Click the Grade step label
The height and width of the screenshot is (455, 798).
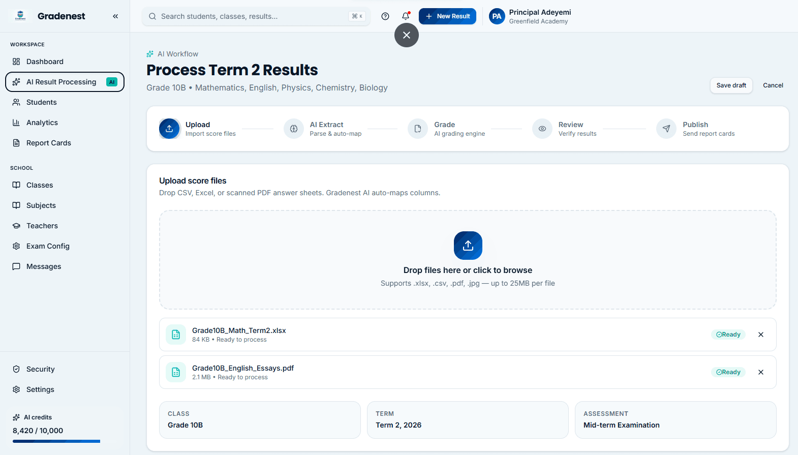pos(444,125)
